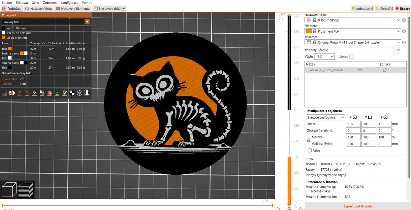This screenshot has height=210, width=411.
Task: Click the Pozice X field showing 125
Action: click(x=353, y=124)
